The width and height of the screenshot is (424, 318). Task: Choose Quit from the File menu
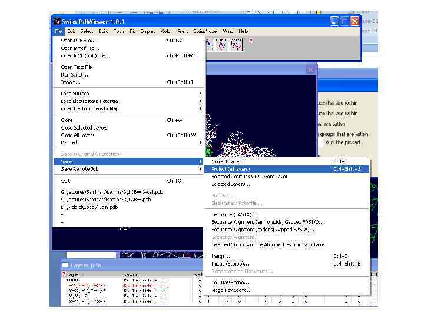point(128,181)
